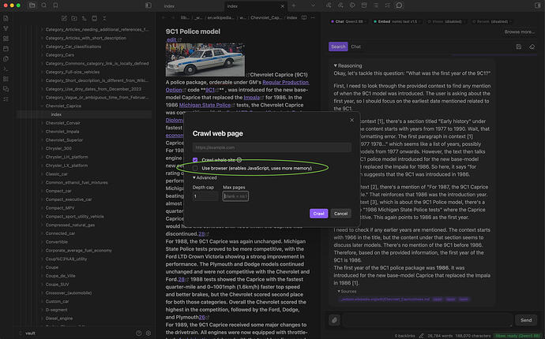The image size is (545, 339).
Task: Switch vault using vault name button
Action: pos(27,333)
